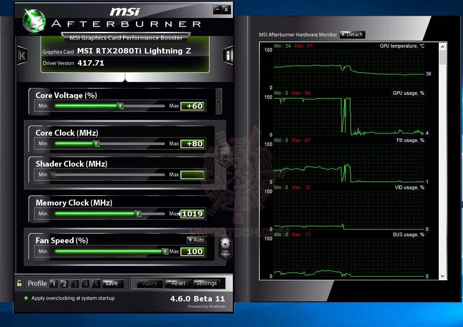
Task: Click the MSI RTX2080Ti Lightning Z name
Action: tap(134, 51)
